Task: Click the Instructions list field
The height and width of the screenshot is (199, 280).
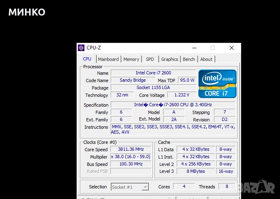Action: [x=173, y=130]
